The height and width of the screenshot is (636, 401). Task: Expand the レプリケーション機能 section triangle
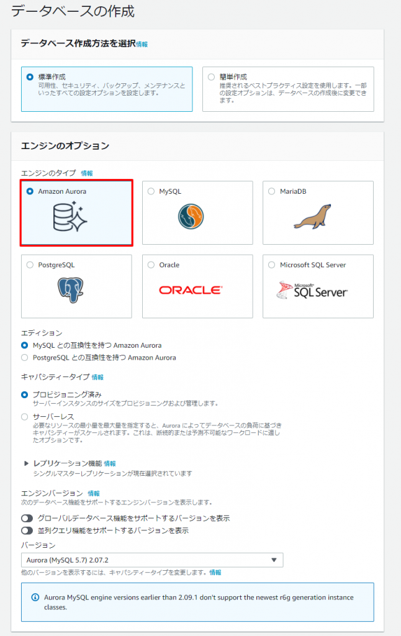[x=26, y=463]
